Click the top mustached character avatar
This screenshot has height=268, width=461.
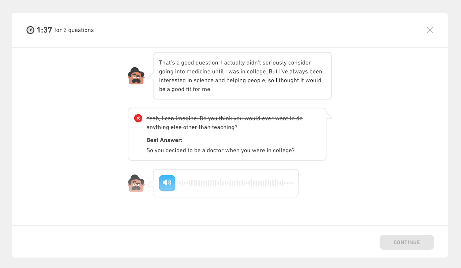(136, 76)
